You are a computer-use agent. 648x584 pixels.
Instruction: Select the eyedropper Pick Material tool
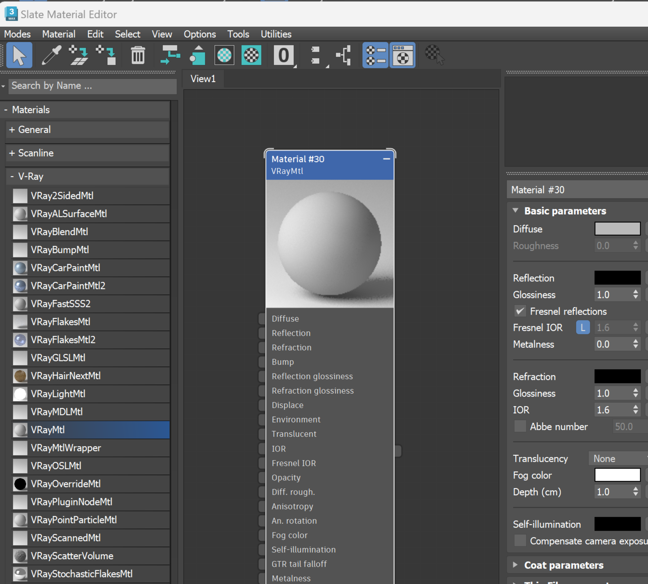tap(51, 55)
